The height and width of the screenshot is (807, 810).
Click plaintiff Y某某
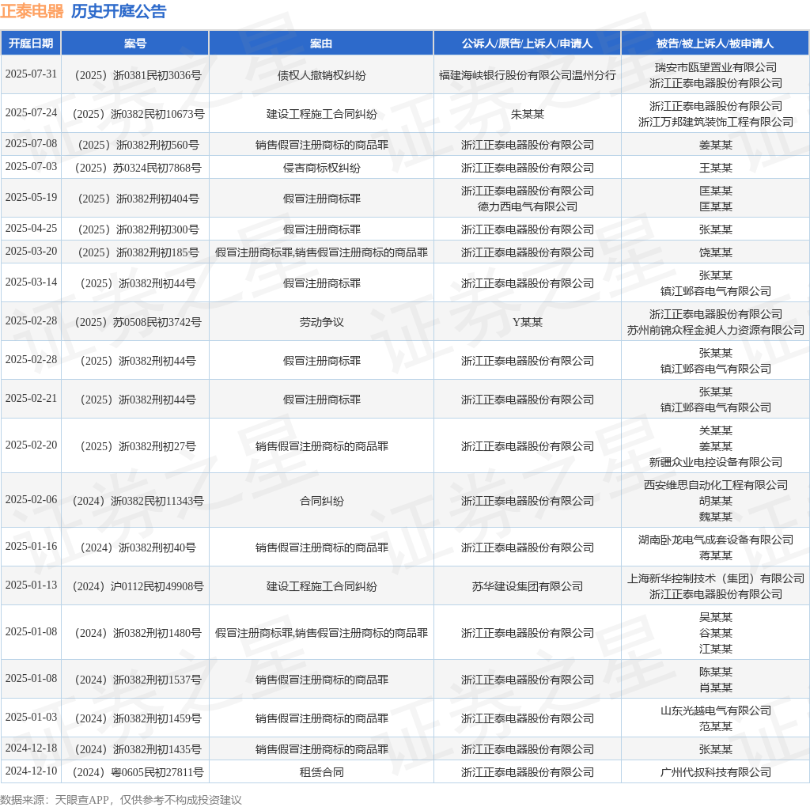coord(528,322)
